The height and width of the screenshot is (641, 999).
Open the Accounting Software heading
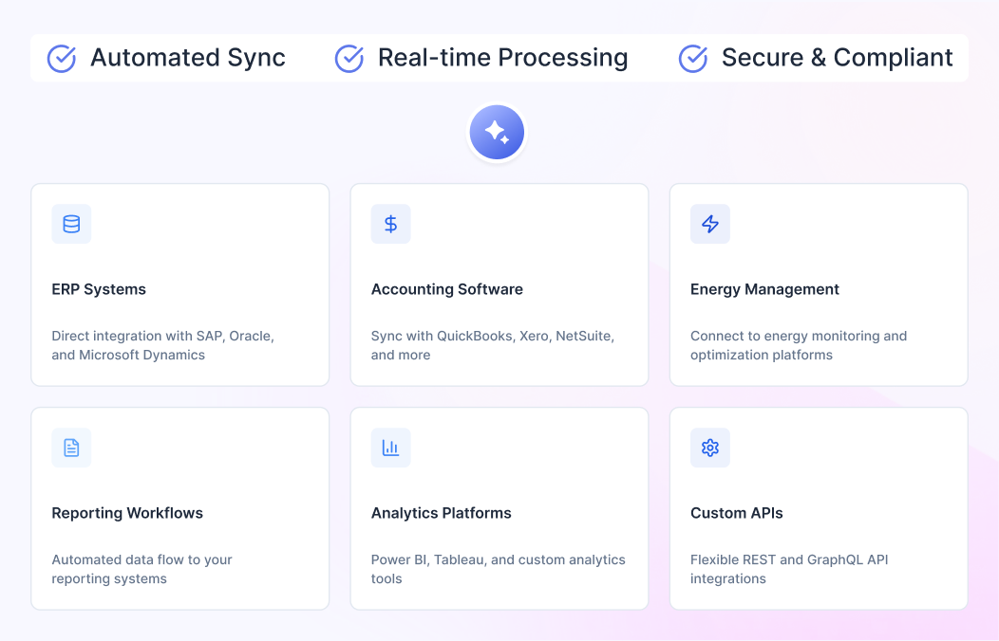[446, 289]
